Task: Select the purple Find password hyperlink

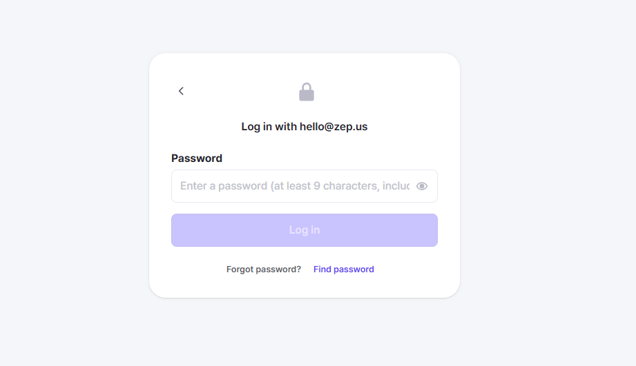Action: (x=343, y=270)
